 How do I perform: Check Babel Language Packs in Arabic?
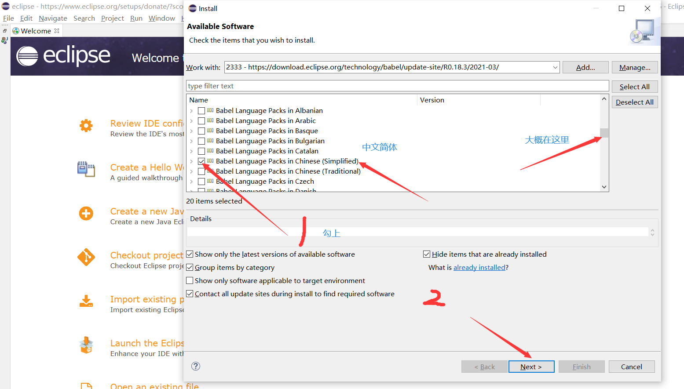tap(201, 121)
